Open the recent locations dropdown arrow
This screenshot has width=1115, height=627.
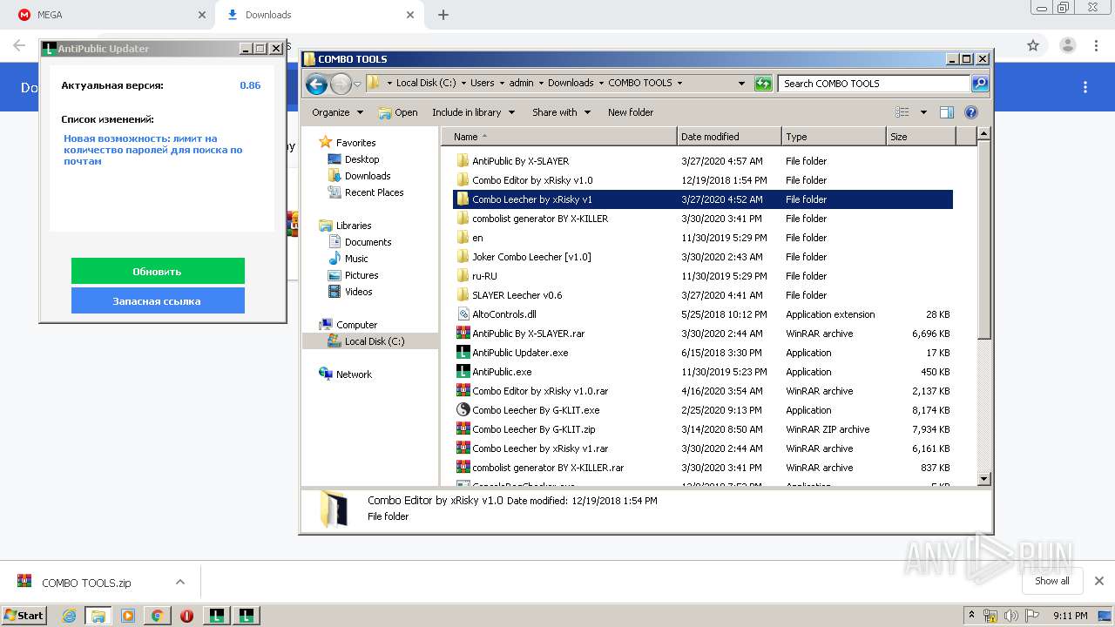(357, 84)
